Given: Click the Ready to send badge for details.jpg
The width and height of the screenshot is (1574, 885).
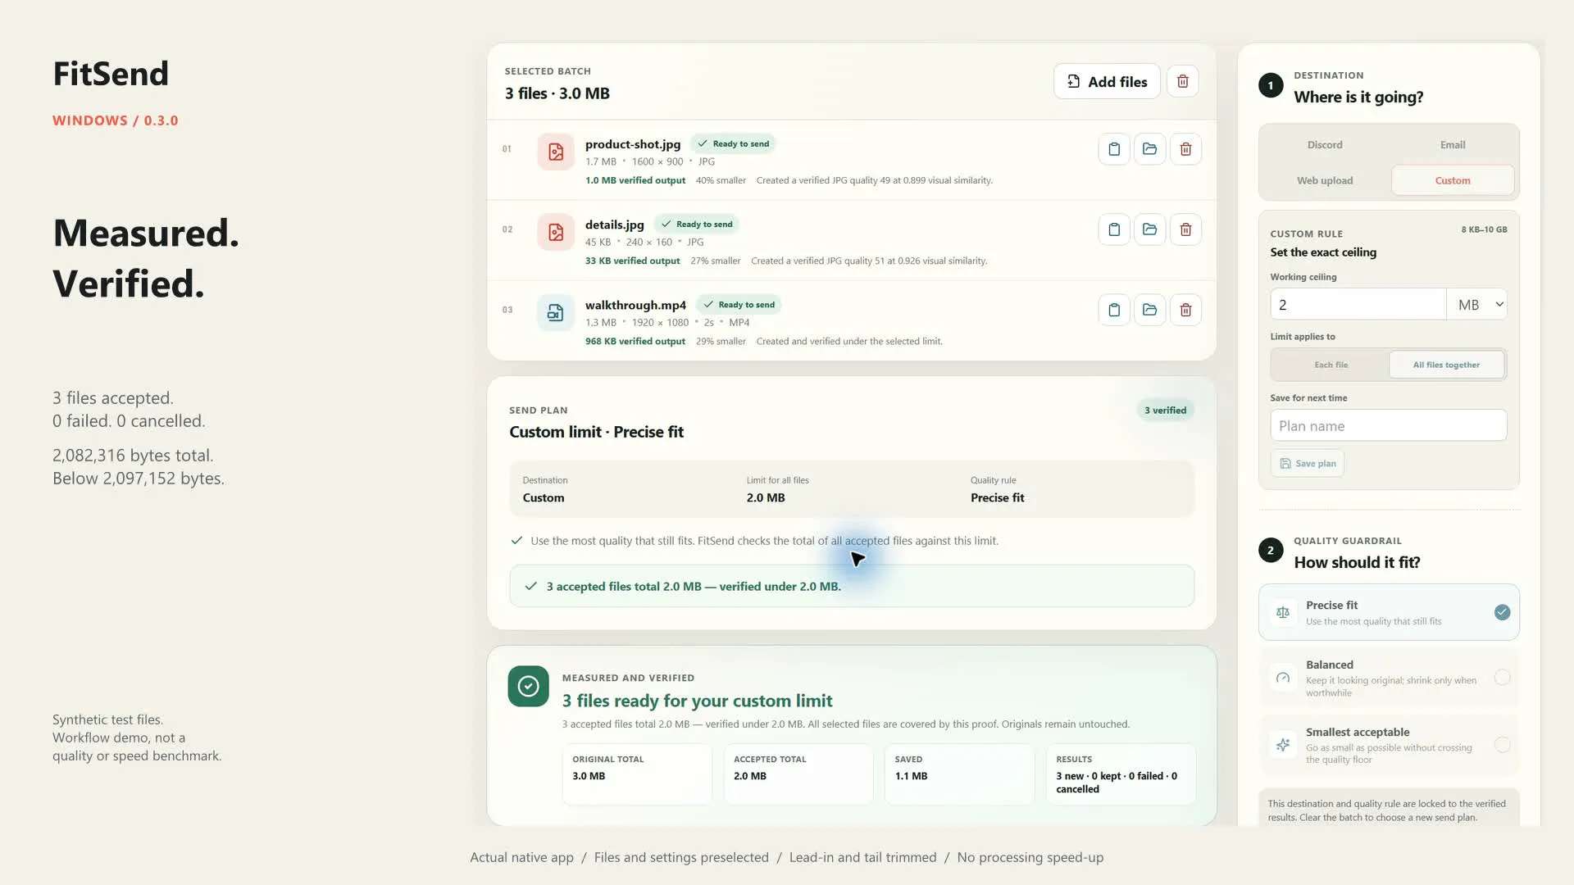Looking at the screenshot, I should tap(697, 225).
